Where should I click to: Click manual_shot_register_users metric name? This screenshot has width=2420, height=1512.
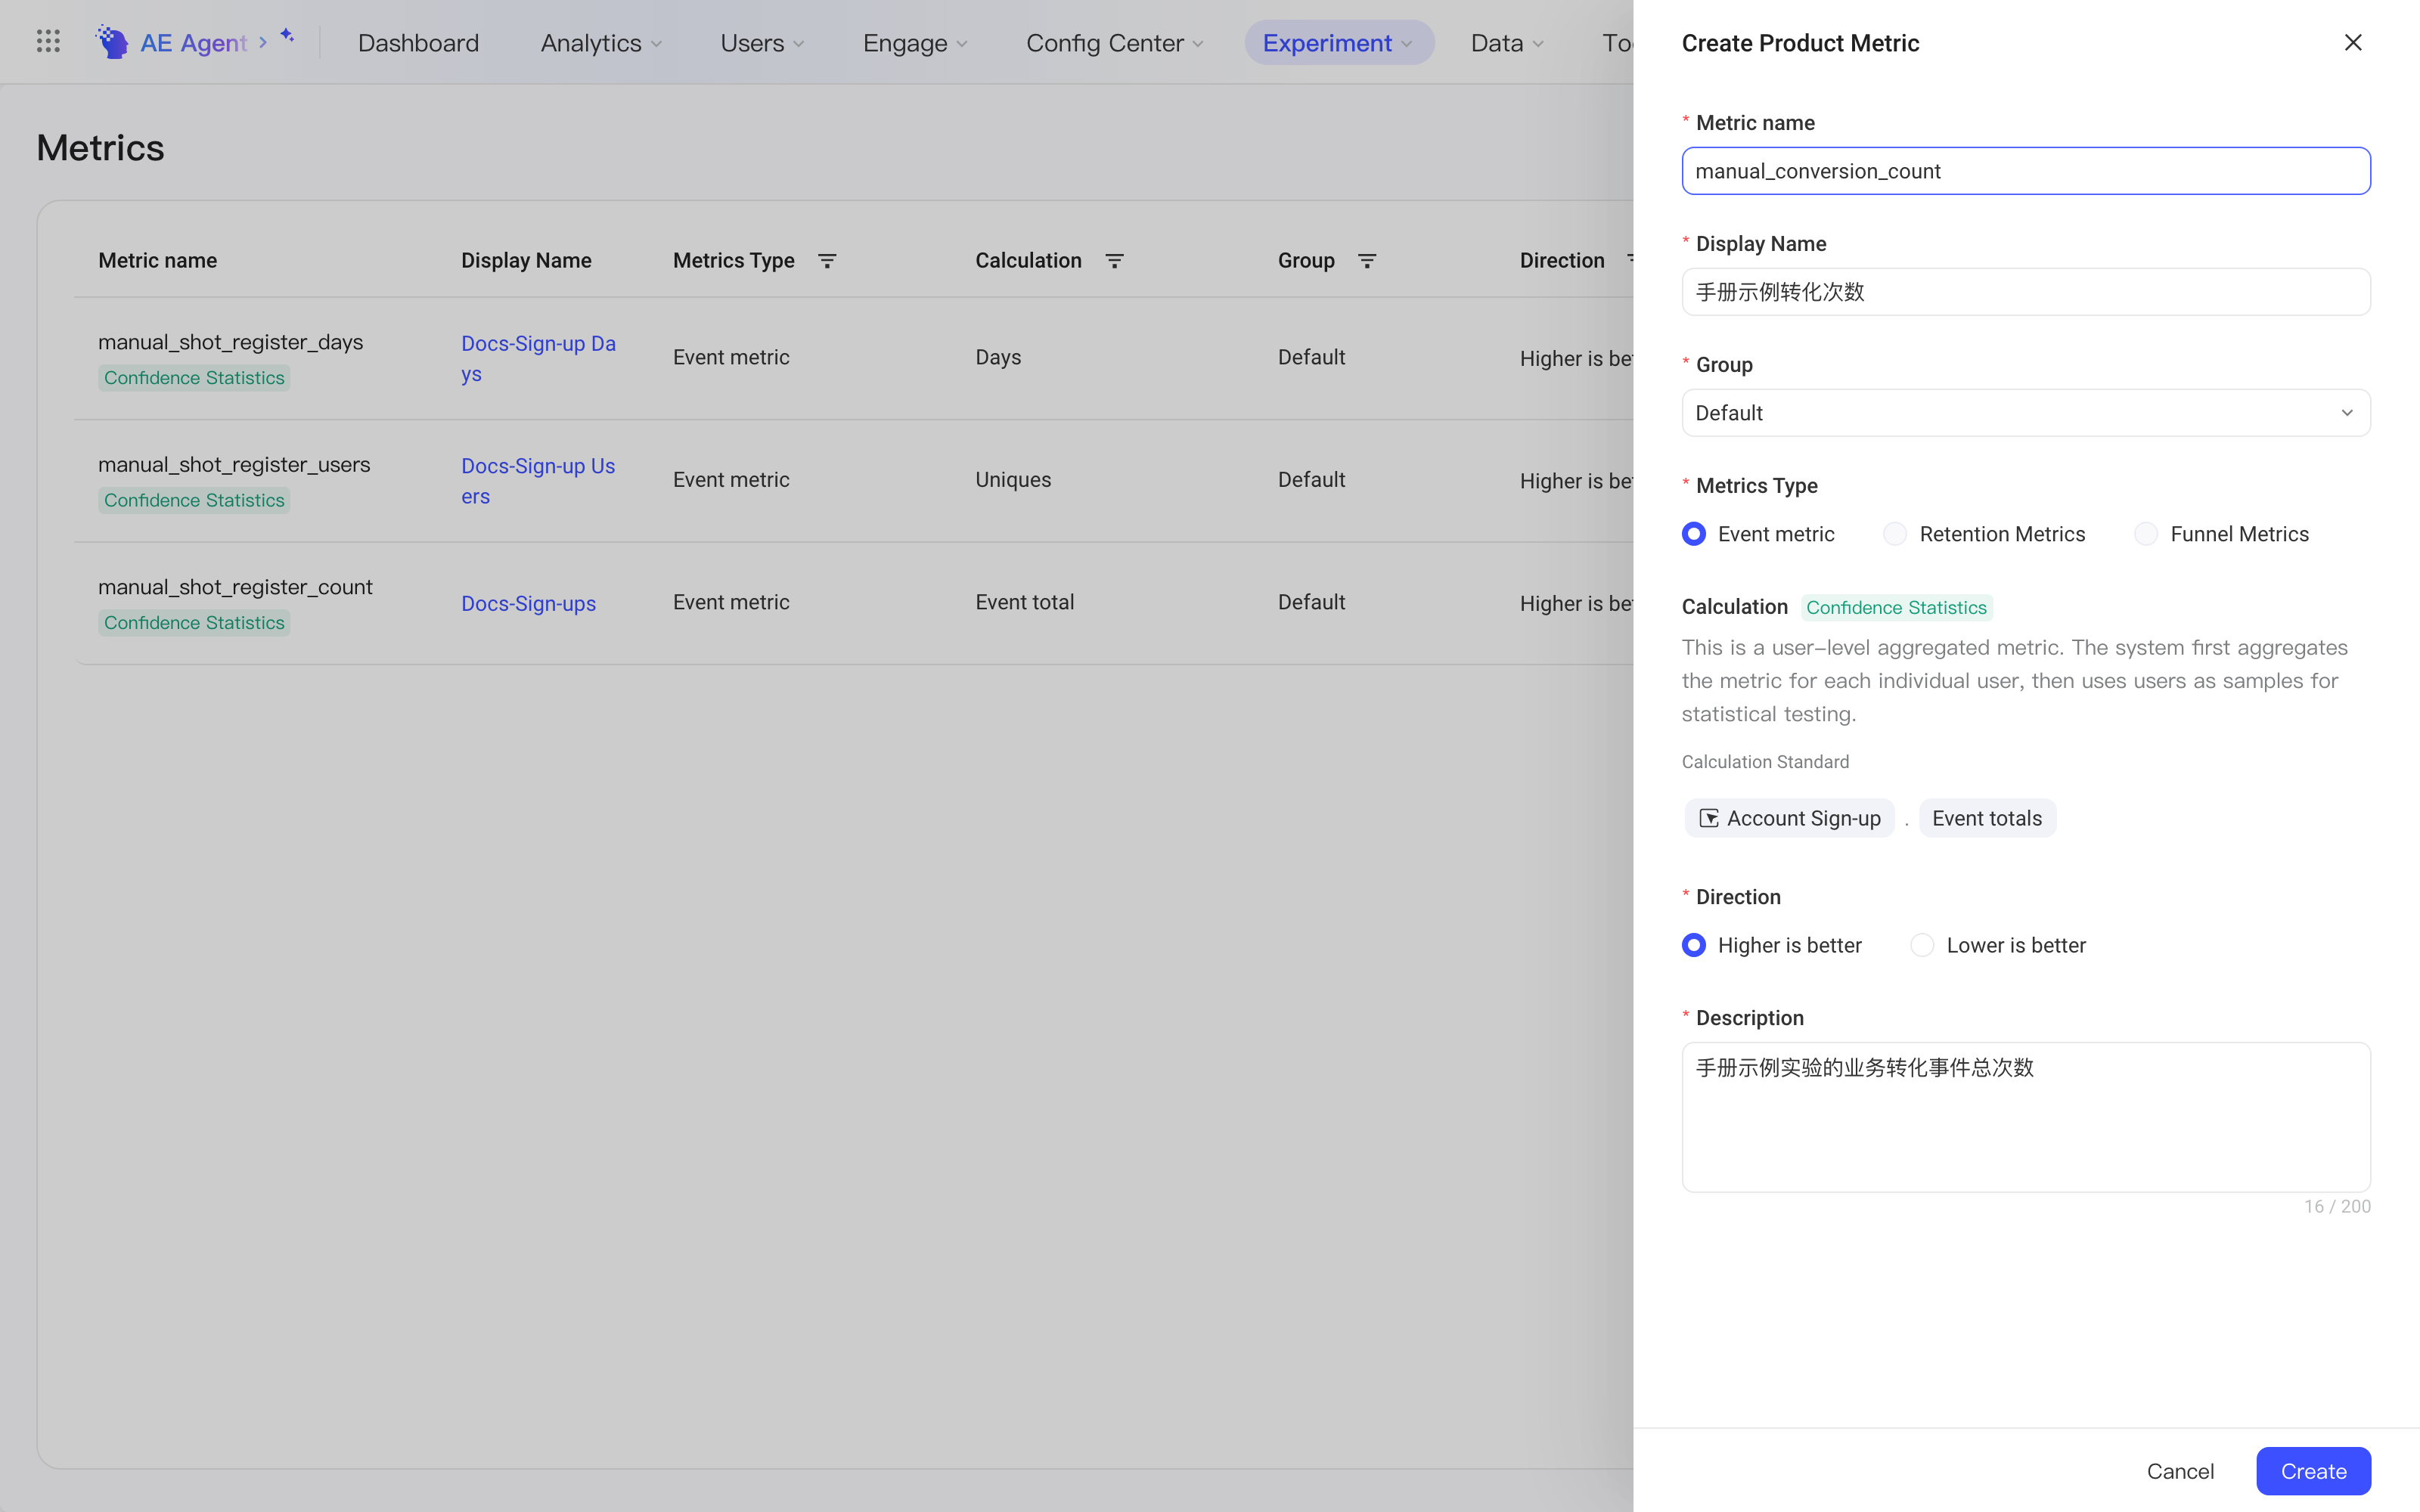coord(234,464)
